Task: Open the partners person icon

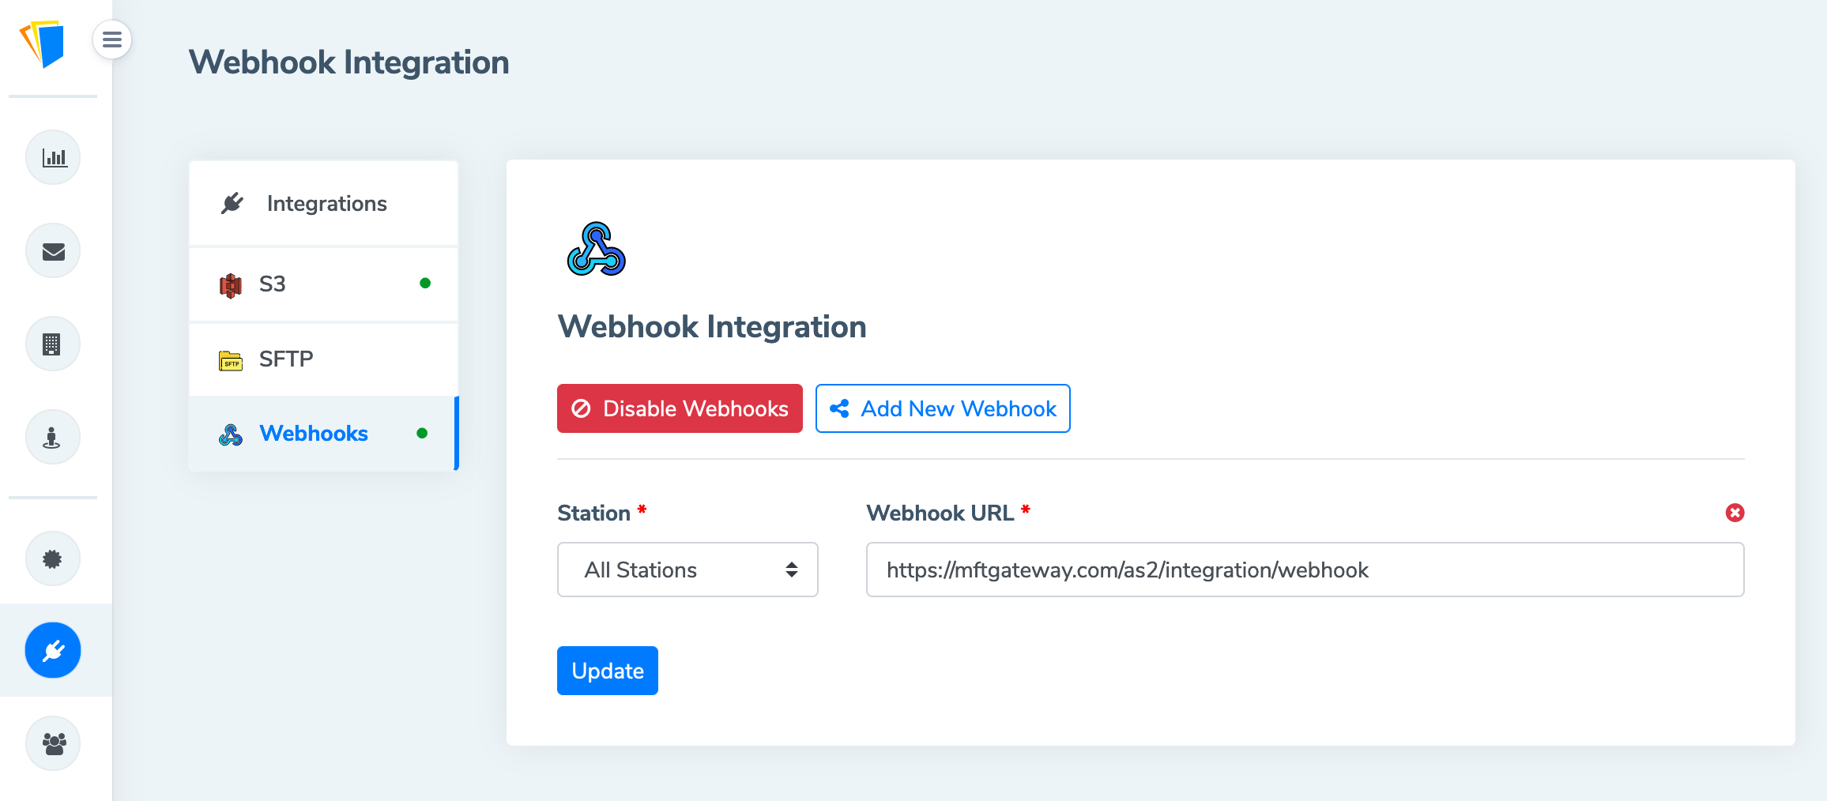Action: pyautogui.click(x=53, y=437)
